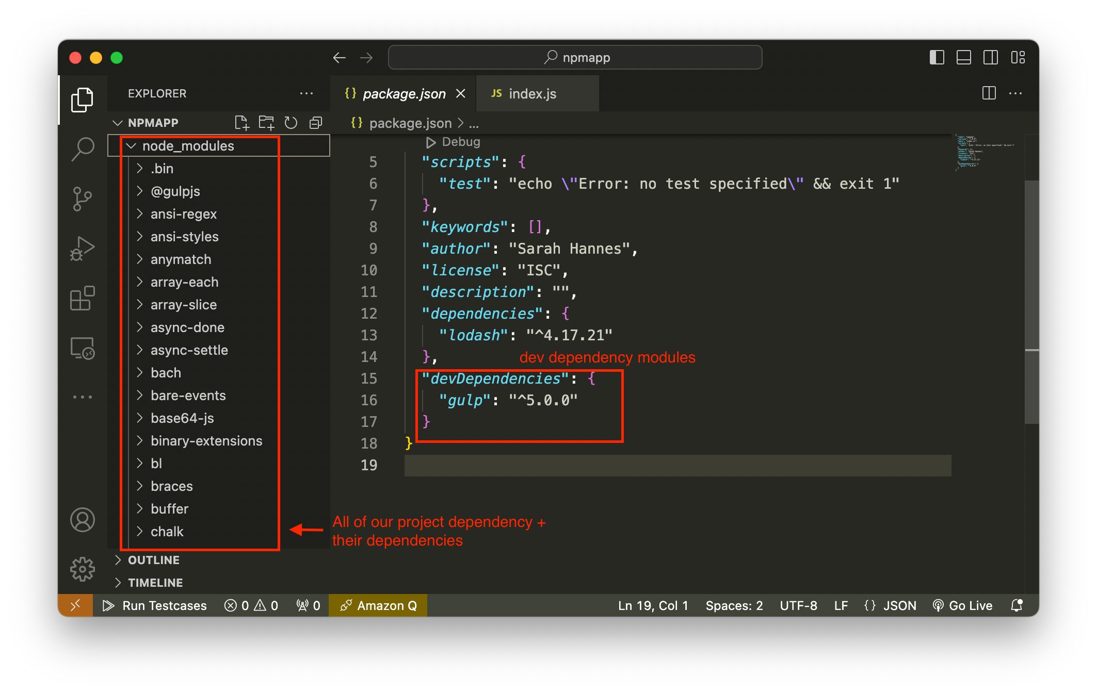
Task: Go back with the navigation arrow
Action: pos(339,57)
